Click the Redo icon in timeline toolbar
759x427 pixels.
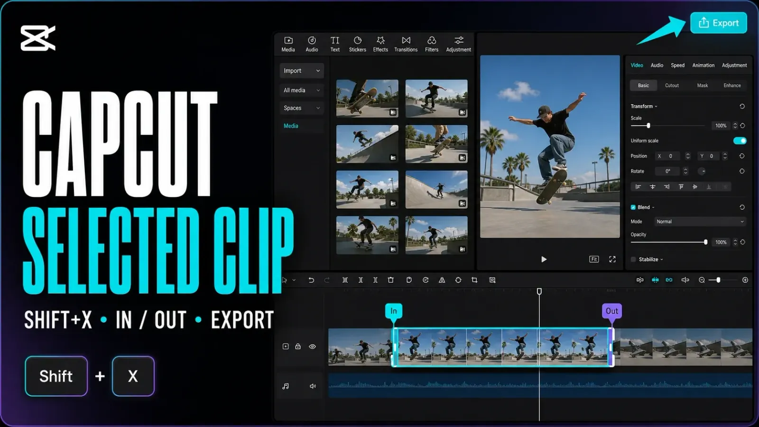pos(327,280)
